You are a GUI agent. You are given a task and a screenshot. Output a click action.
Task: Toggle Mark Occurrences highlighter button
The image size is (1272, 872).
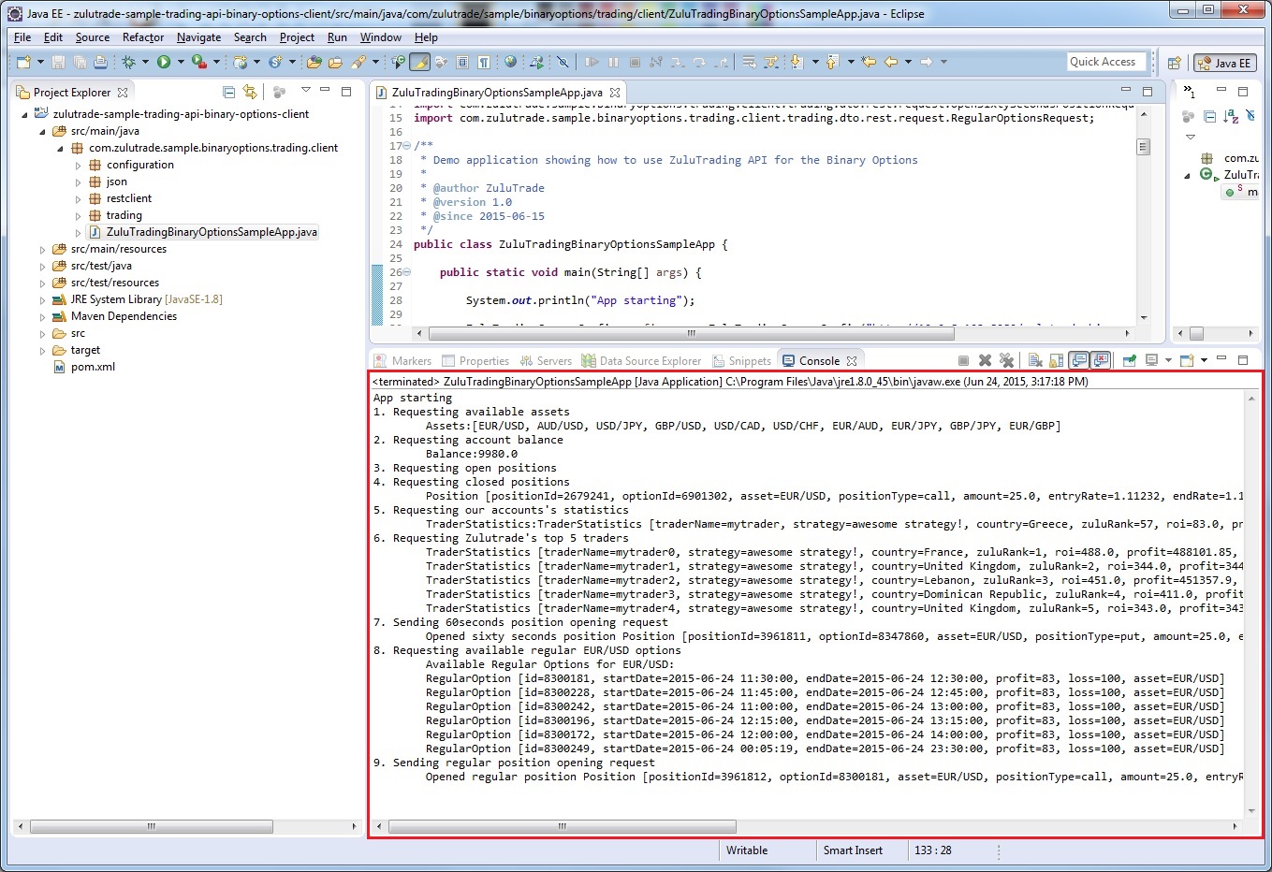pos(419,62)
